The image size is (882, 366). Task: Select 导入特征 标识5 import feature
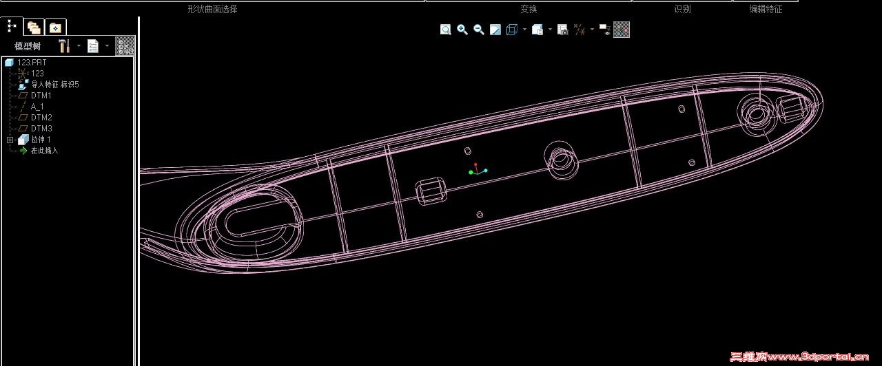pyautogui.click(x=49, y=85)
